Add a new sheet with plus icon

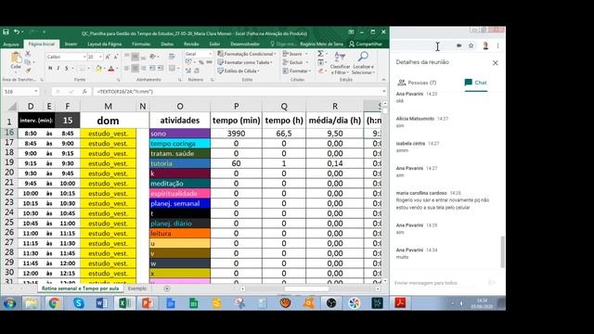[167, 289]
